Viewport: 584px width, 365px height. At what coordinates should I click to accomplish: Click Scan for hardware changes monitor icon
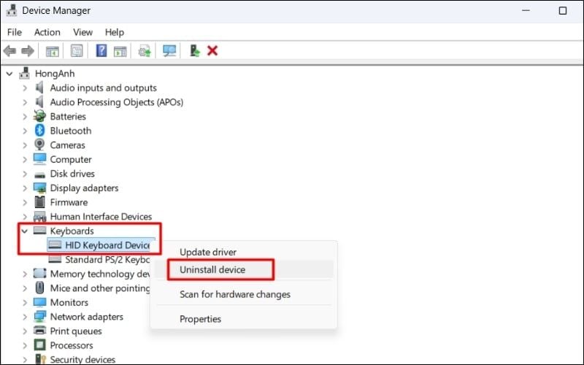click(x=169, y=51)
